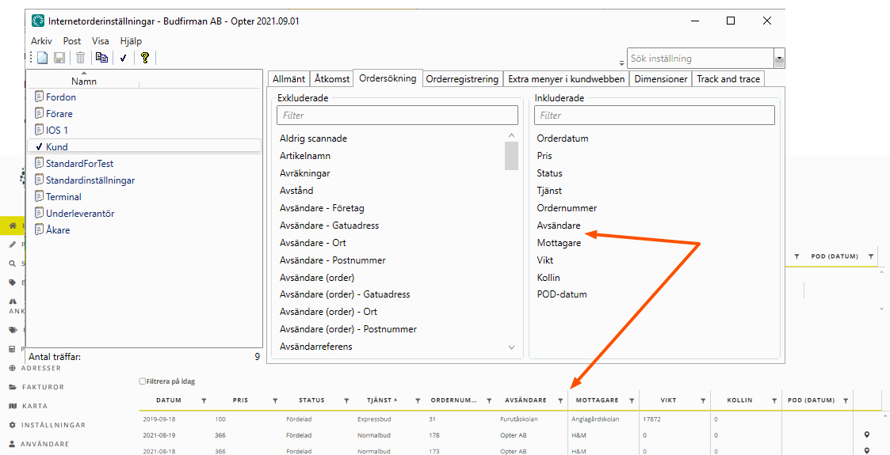Screen dimensions: 890x455
Task: Click the filter icon on Status column
Action: (346, 400)
